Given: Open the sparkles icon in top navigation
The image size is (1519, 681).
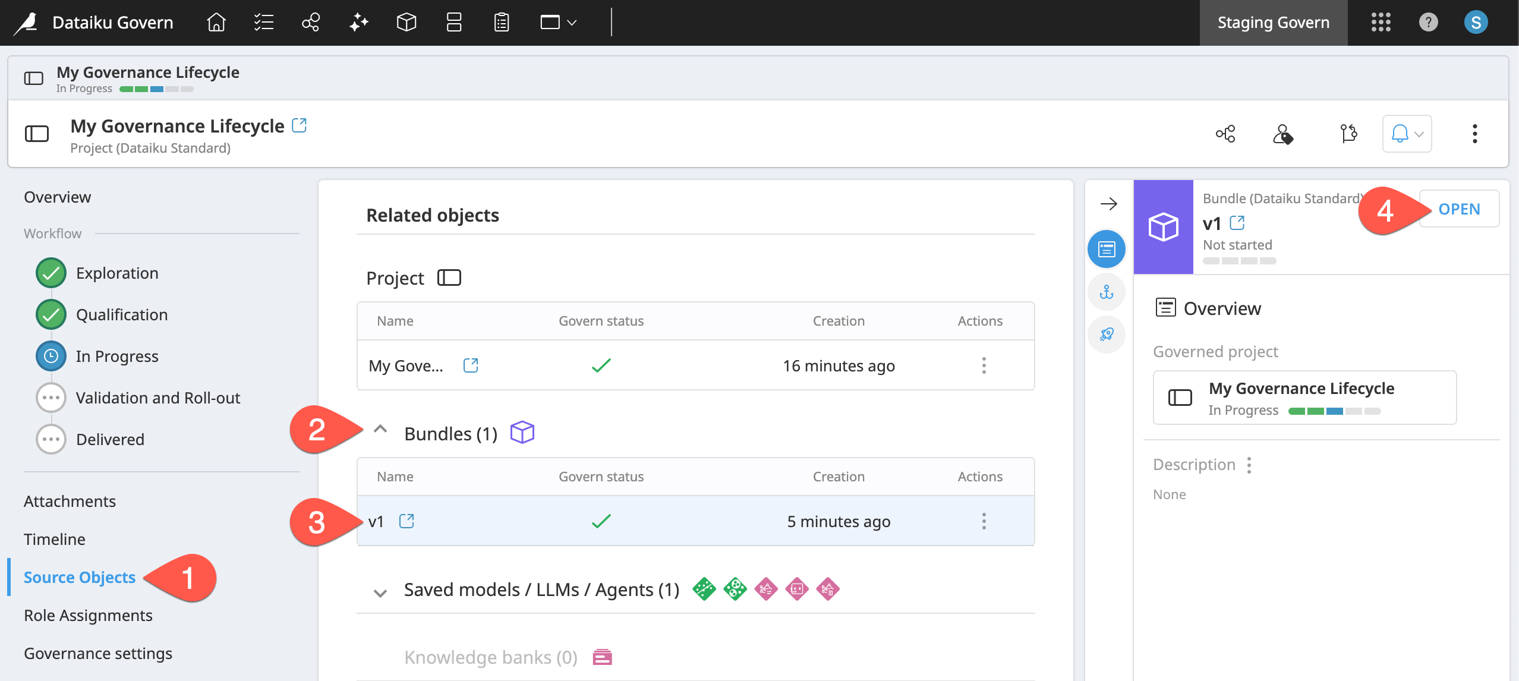Looking at the screenshot, I should click(x=359, y=23).
